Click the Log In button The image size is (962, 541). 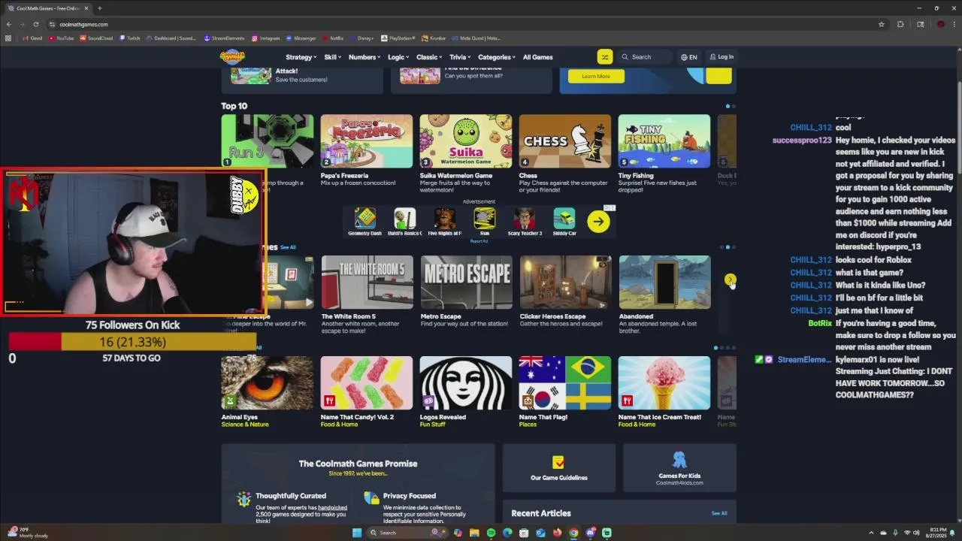coord(721,57)
